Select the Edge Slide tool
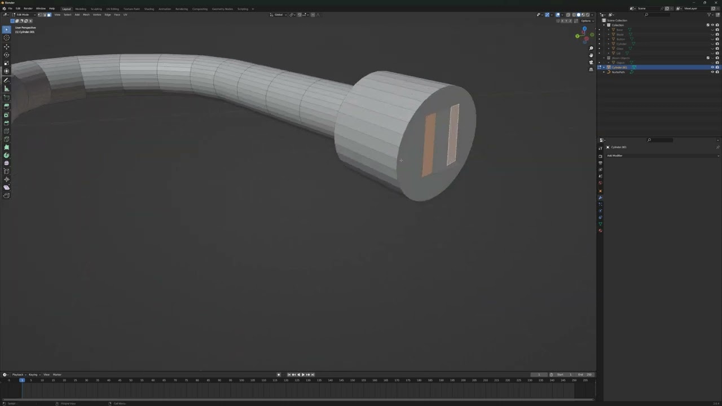 pos(7,171)
